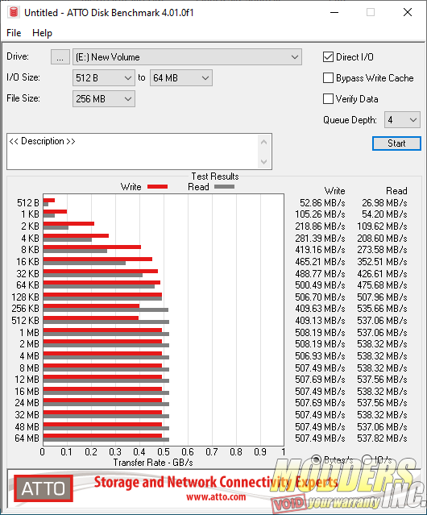Check the Verify Data checkbox
The height and width of the screenshot is (515, 427).
328,99
